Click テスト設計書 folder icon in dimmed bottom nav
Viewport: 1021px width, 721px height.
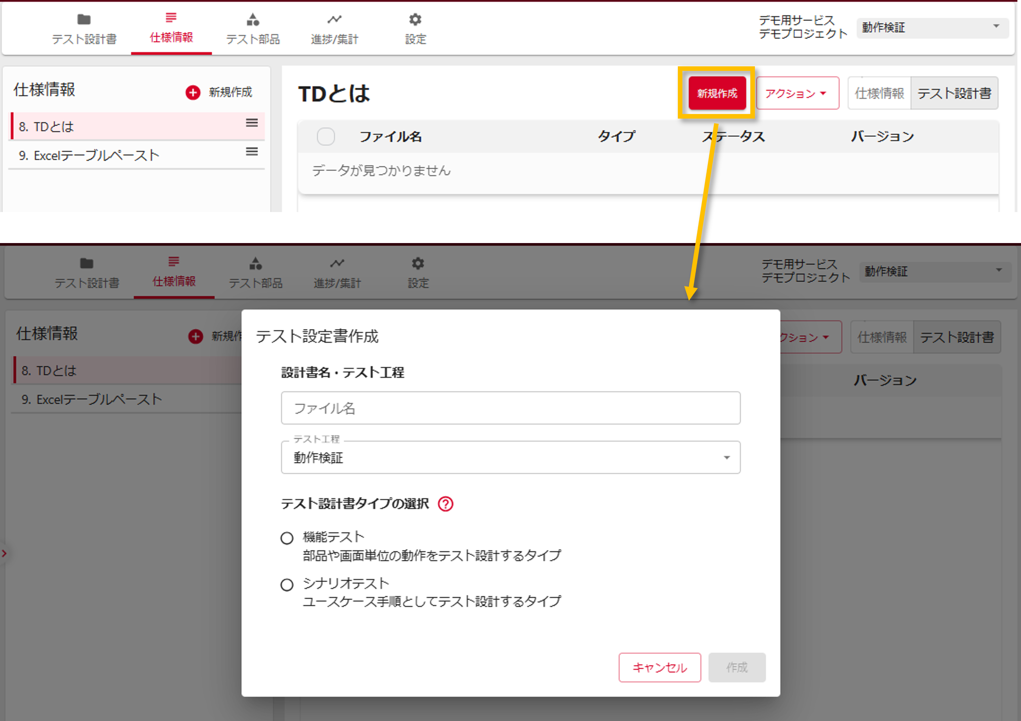click(x=87, y=263)
